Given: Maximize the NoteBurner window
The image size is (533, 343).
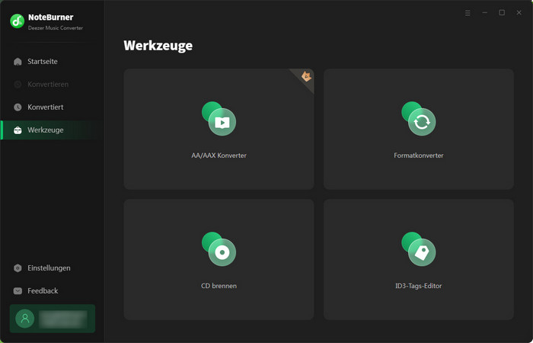Looking at the screenshot, I should (x=502, y=13).
